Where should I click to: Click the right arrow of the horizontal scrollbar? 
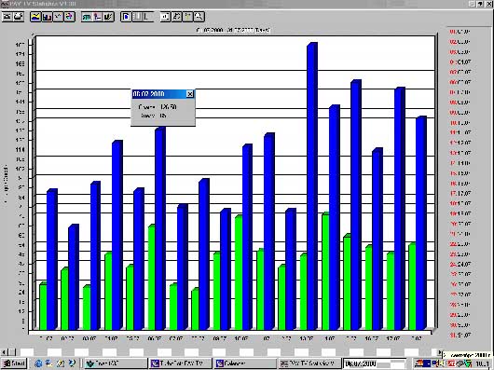[x=441, y=352]
